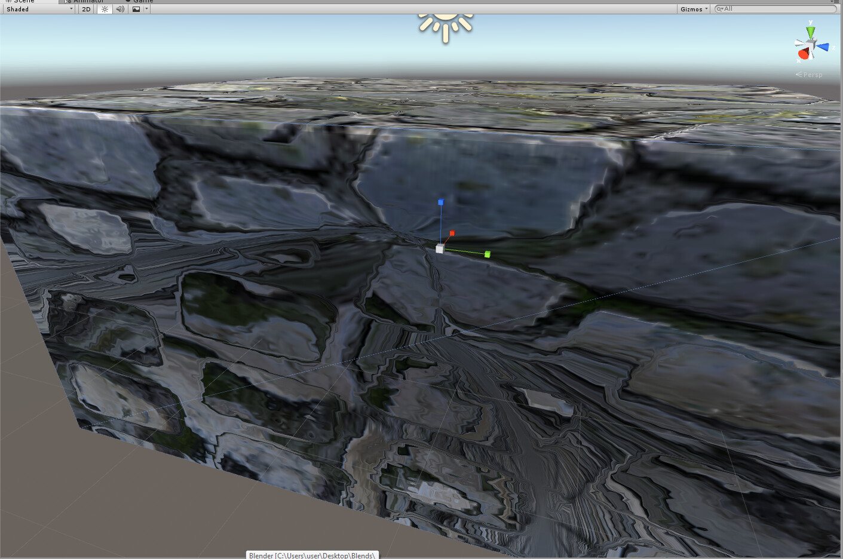843x559 pixels.
Task: Toggle the scene effects icon
Action: point(136,9)
